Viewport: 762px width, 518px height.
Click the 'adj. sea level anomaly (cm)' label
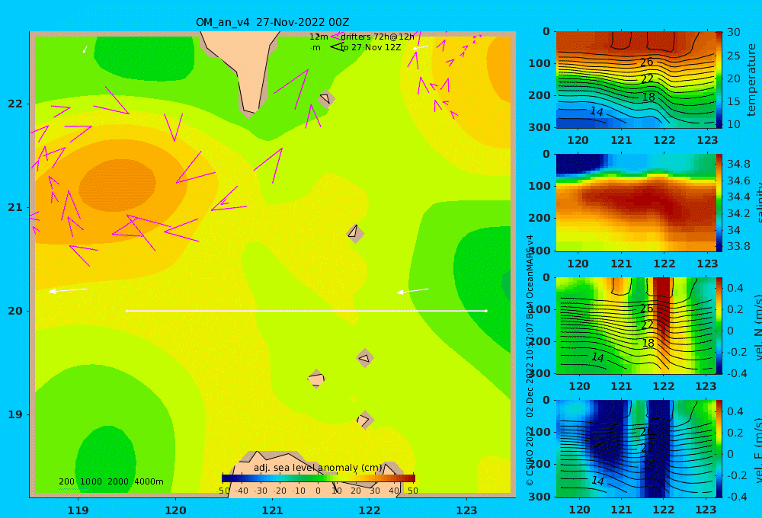pos(318,468)
